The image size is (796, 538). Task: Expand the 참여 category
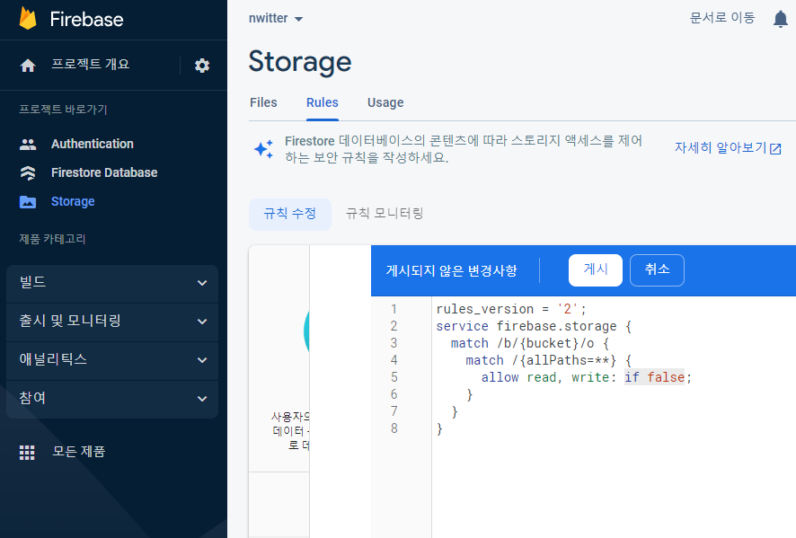(112, 399)
